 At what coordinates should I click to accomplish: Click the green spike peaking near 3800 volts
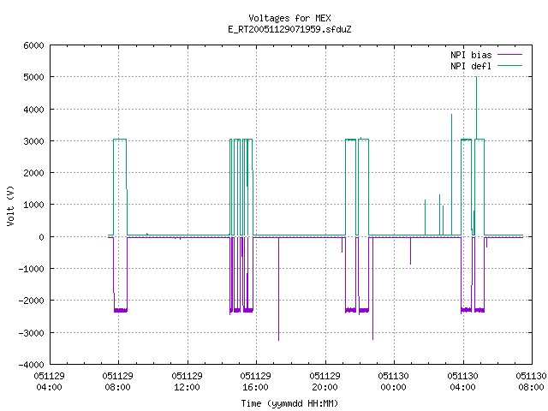coord(451,175)
